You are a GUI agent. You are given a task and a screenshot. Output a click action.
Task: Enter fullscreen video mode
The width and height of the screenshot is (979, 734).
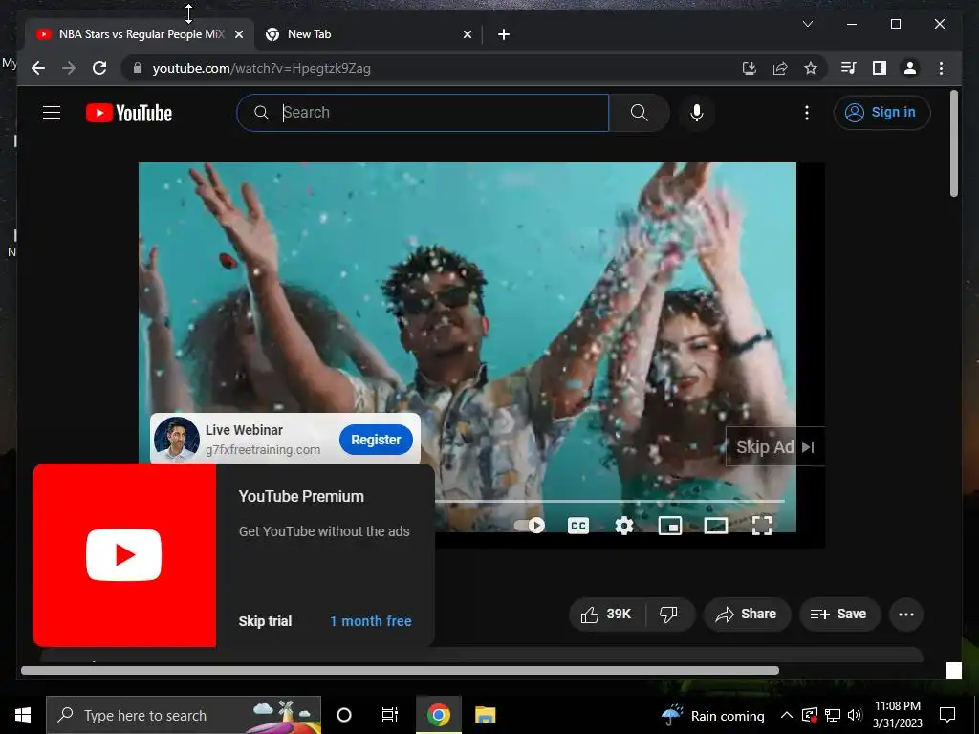coord(762,526)
